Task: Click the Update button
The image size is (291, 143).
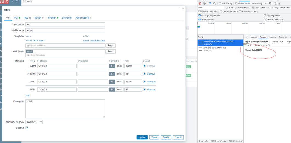Action: point(142,137)
